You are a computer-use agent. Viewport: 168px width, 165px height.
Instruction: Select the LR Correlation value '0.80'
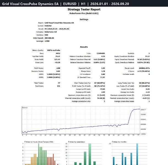click(103, 74)
